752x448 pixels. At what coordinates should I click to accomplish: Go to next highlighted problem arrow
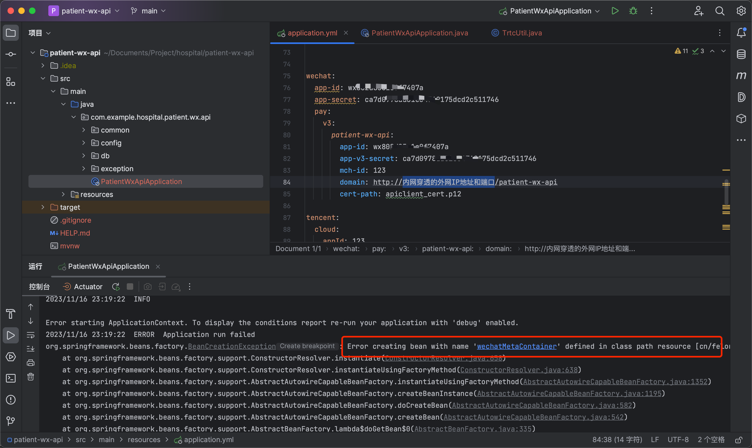[723, 51]
